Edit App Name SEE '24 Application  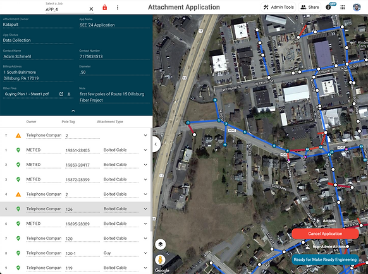tap(114, 25)
